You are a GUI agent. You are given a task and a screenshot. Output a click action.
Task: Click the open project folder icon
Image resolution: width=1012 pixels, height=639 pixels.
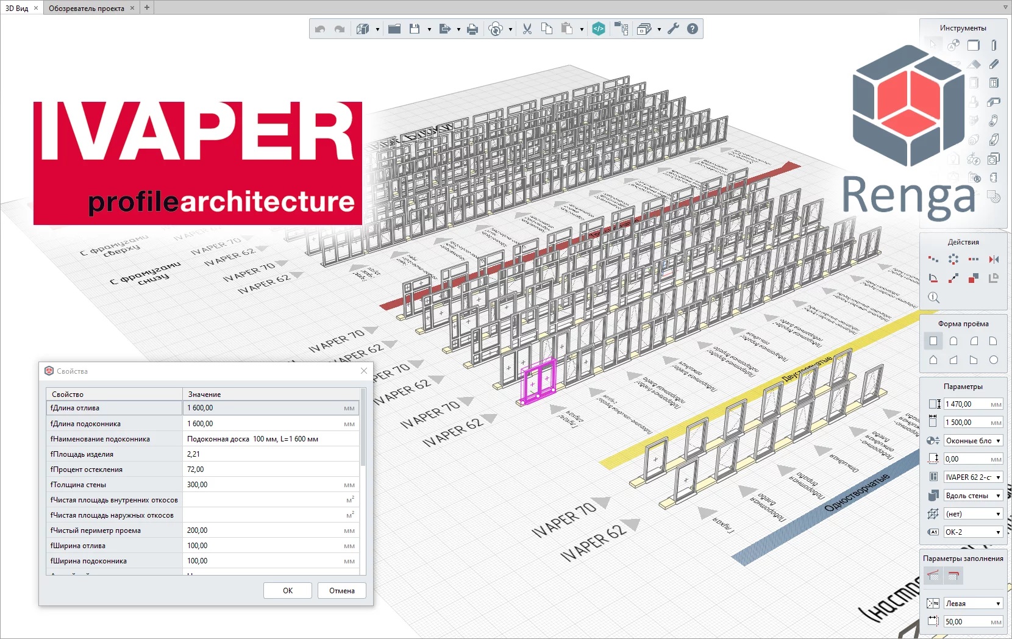394,29
